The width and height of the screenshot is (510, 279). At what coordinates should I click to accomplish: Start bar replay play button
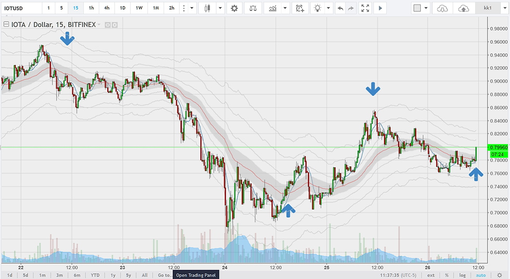click(x=380, y=8)
